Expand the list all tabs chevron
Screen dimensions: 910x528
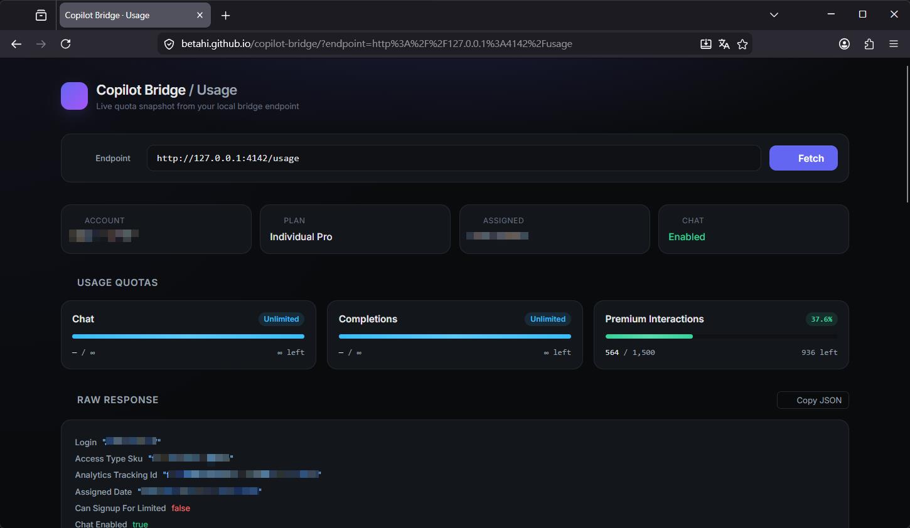774,15
